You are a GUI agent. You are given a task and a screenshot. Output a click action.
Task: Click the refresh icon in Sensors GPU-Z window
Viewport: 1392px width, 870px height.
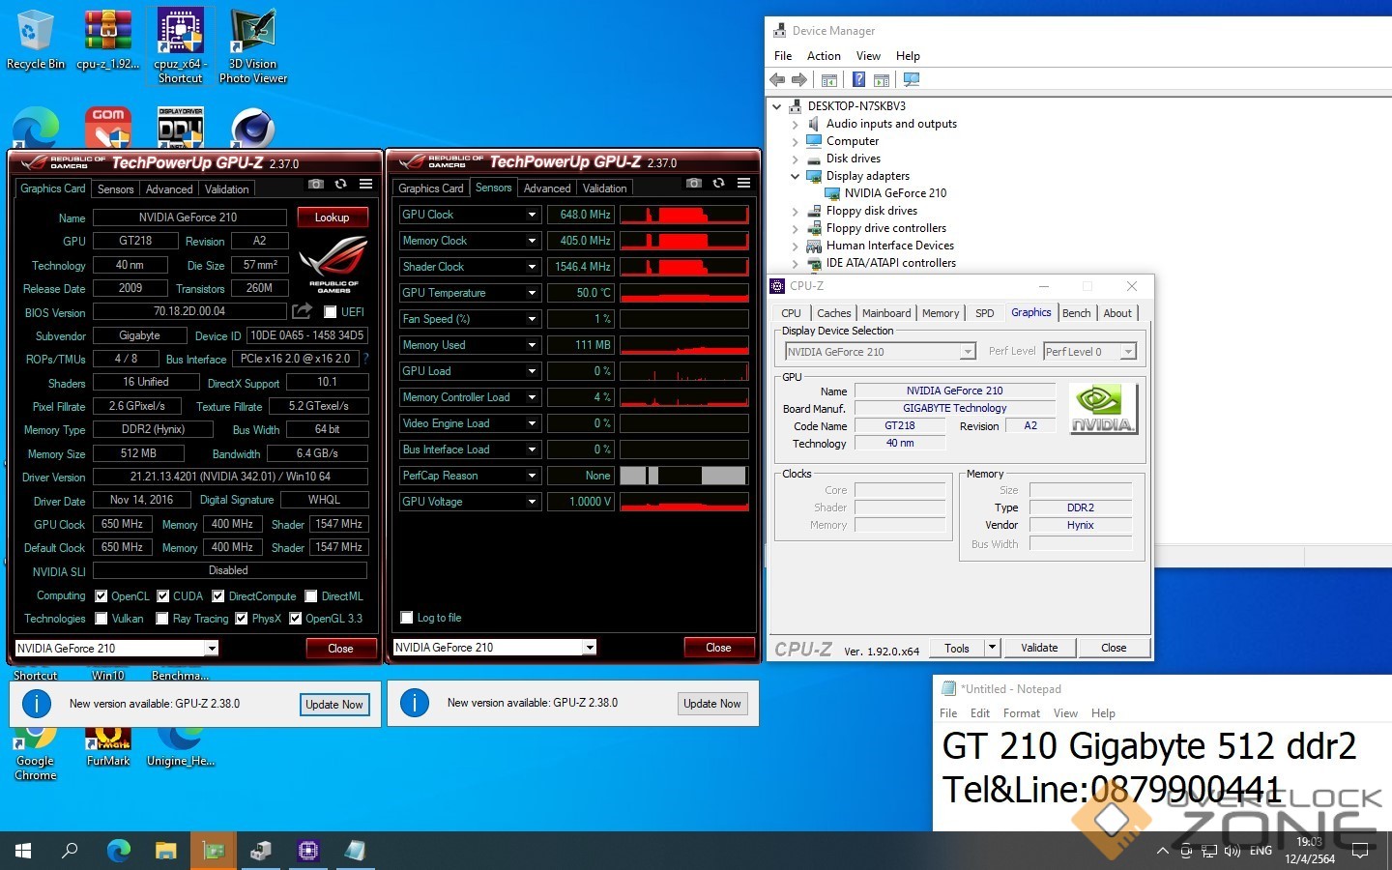tap(718, 183)
